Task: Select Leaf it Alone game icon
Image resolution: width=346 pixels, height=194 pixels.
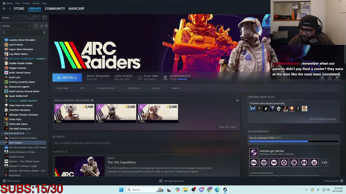Action: point(6,45)
